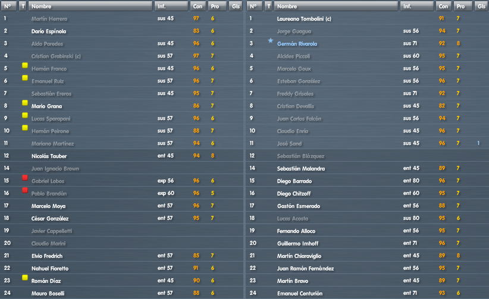Image resolution: width=489 pixels, height=299 pixels.
Task: Click Gabriel Lobos' red card icon
Action: coord(25,178)
